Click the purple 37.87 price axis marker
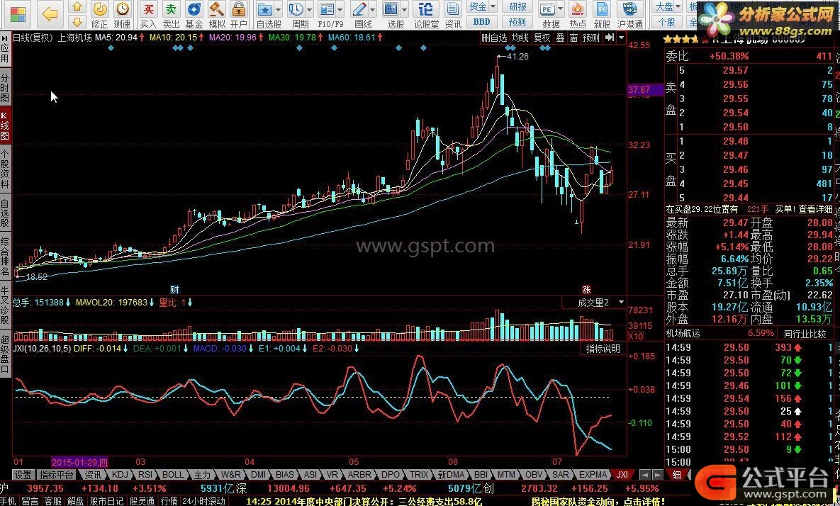 click(x=646, y=90)
